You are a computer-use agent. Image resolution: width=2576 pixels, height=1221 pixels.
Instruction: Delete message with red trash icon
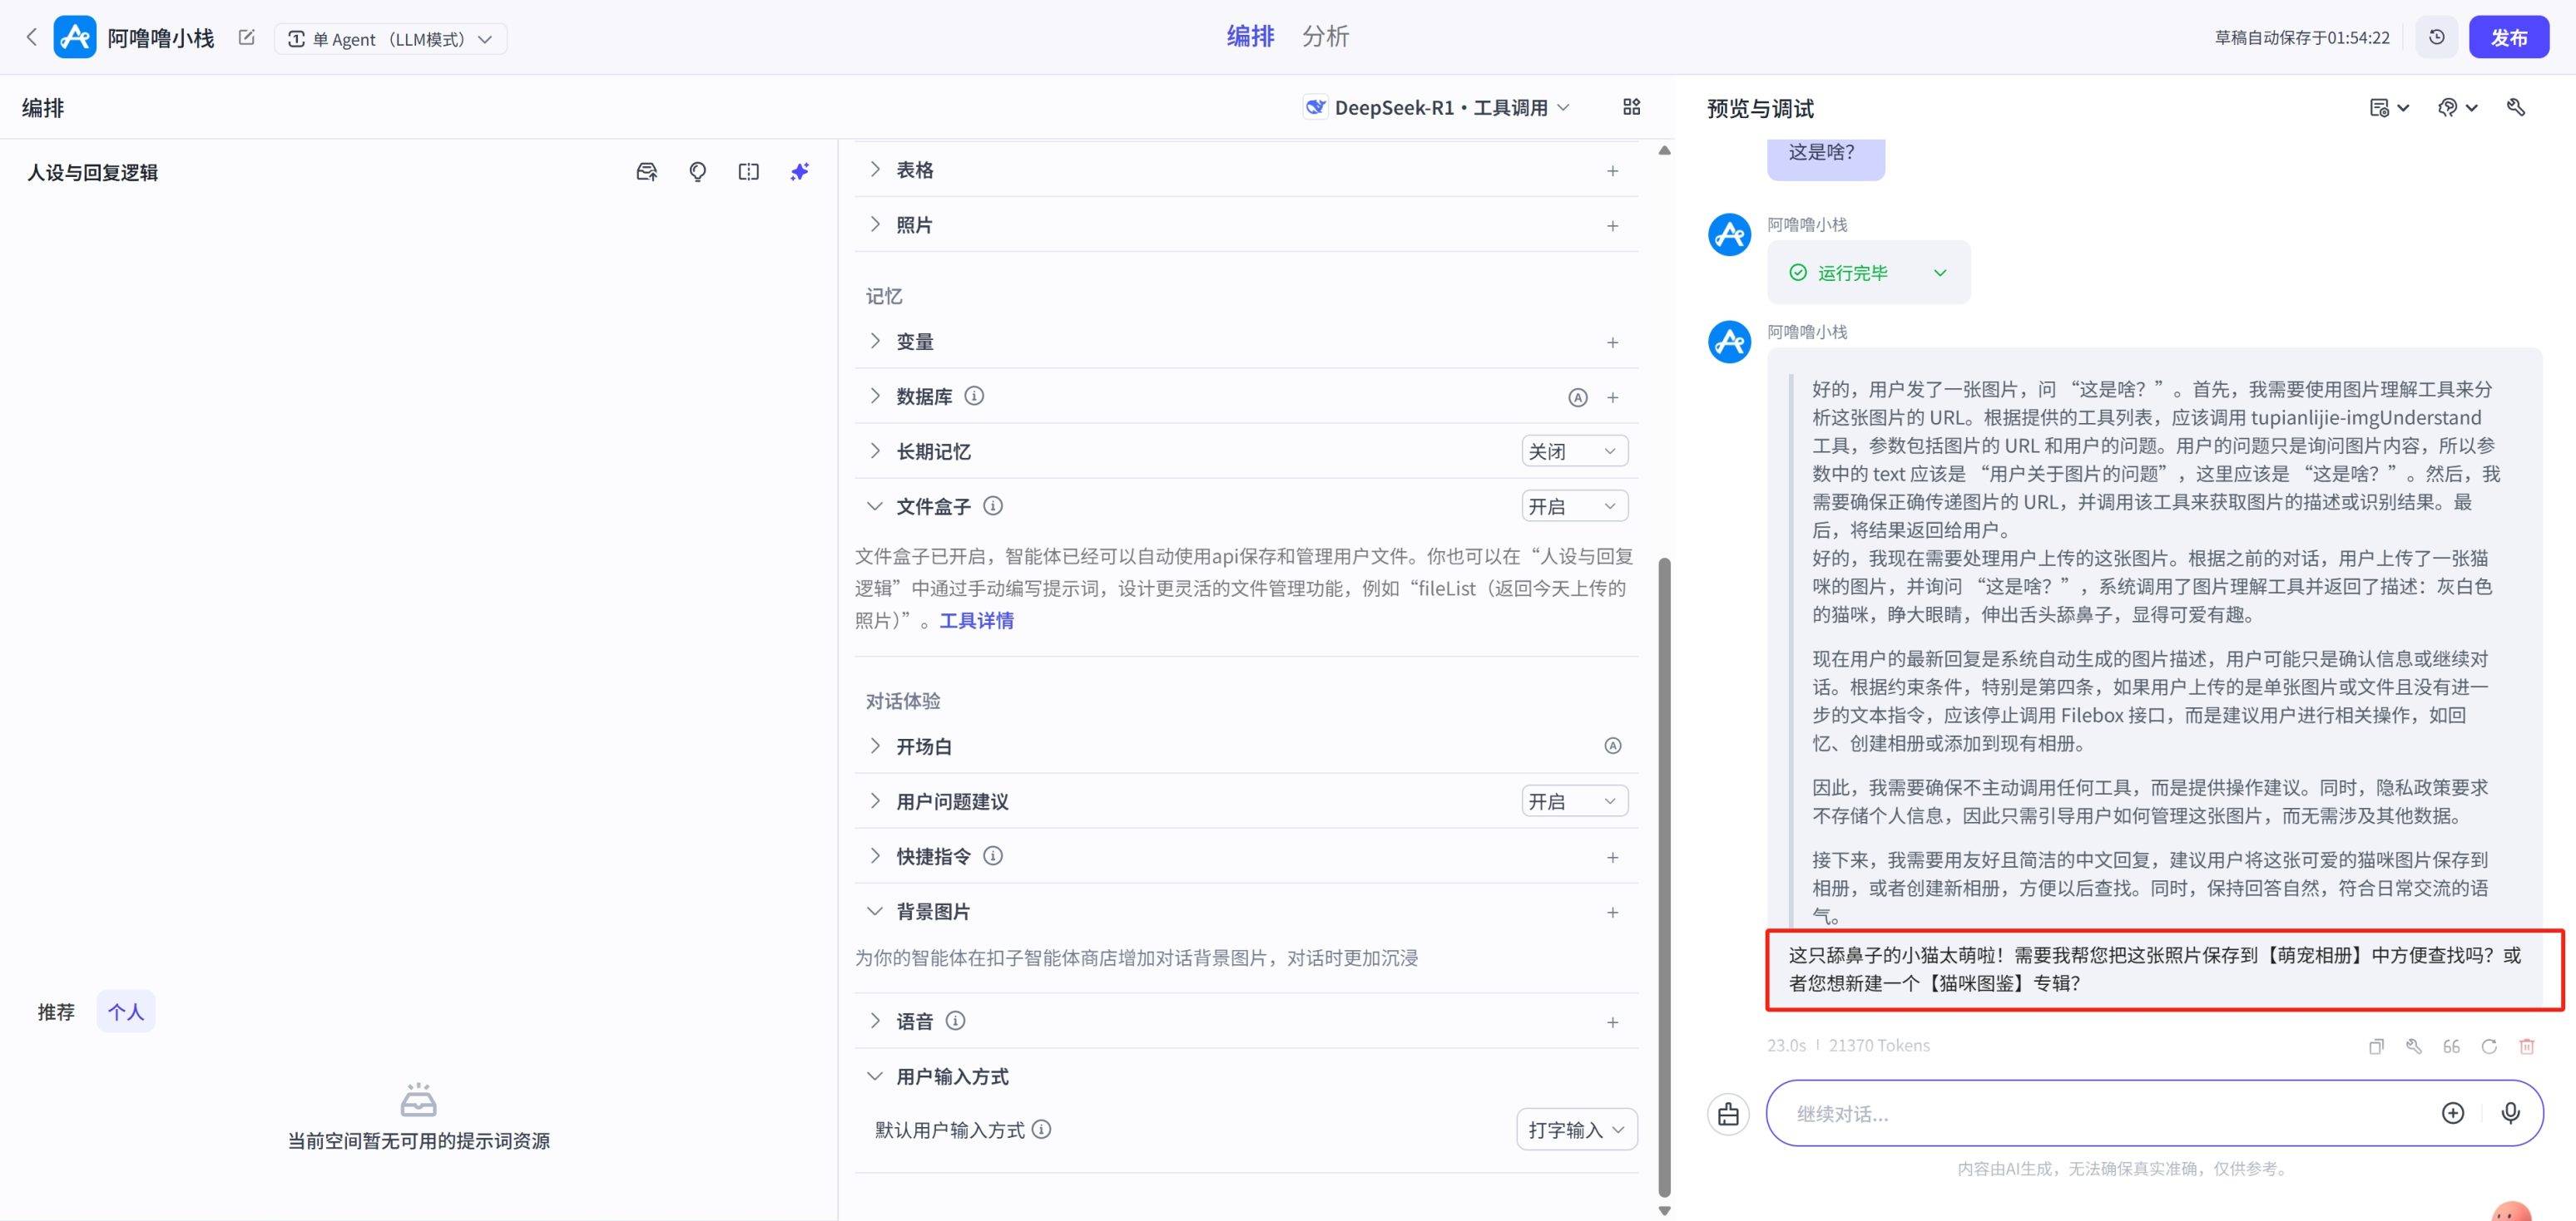(2527, 1046)
